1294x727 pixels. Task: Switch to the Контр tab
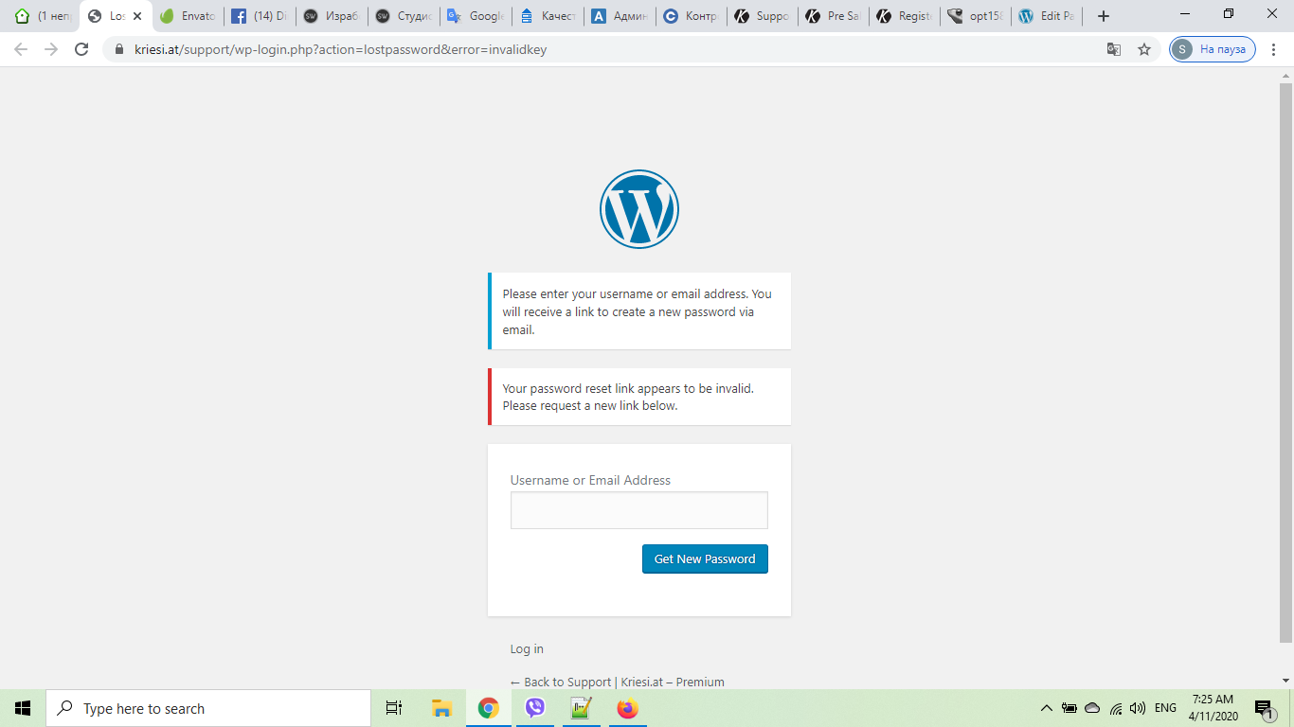point(692,16)
